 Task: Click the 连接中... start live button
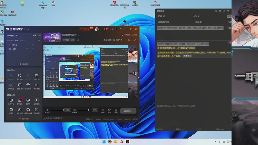[128, 111]
